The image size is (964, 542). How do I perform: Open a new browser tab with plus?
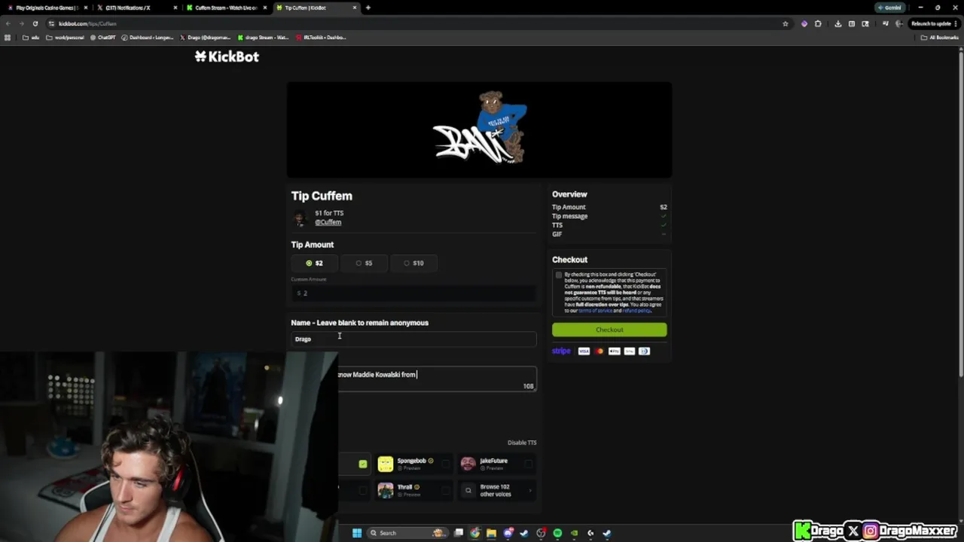click(368, 8)
